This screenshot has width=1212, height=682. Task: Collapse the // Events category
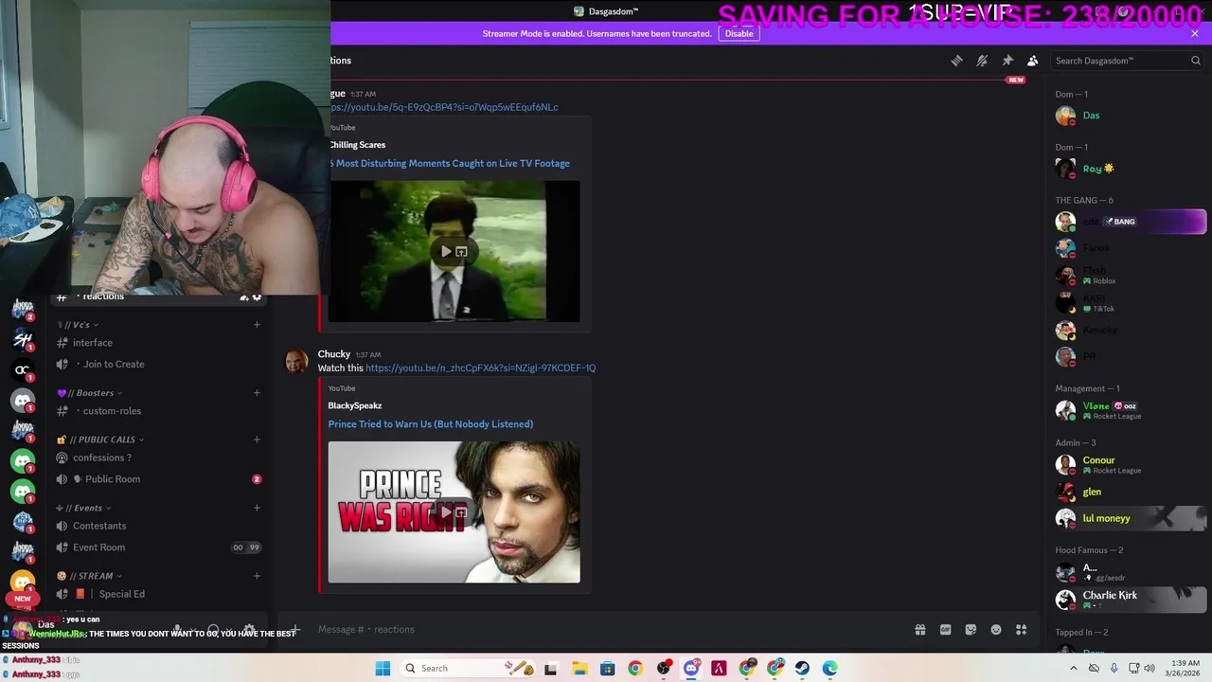tap(83, 508)
